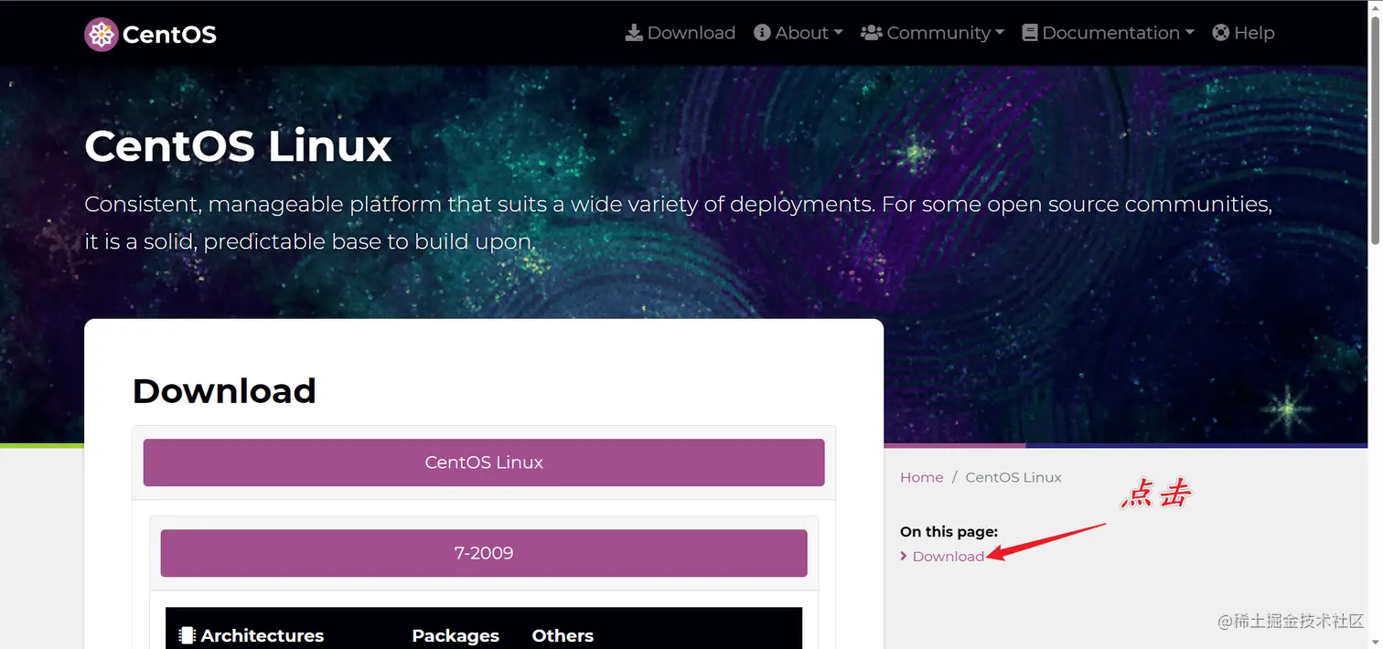
Task: Click the Community people icon
Action: point(872,33)
